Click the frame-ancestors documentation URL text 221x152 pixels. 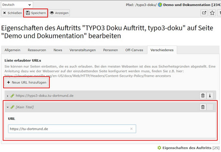(88, 76)
